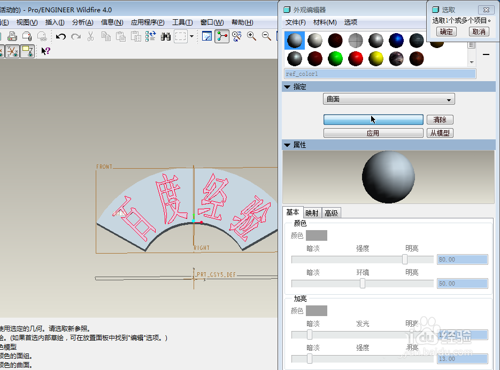This screenshot has width=500, height=370.
Task: Click the printer icon in the toolbar
Action: click(12, 36)
